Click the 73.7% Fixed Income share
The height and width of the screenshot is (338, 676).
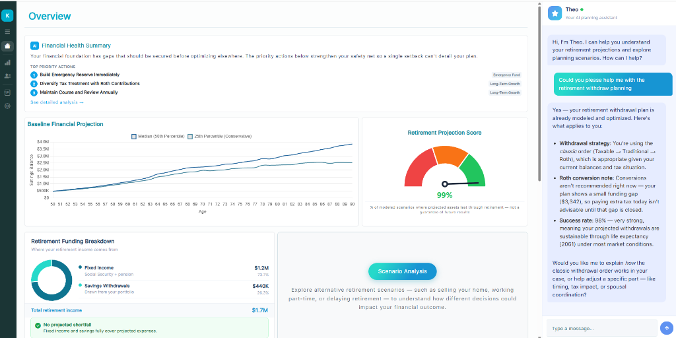click(263, 274)
